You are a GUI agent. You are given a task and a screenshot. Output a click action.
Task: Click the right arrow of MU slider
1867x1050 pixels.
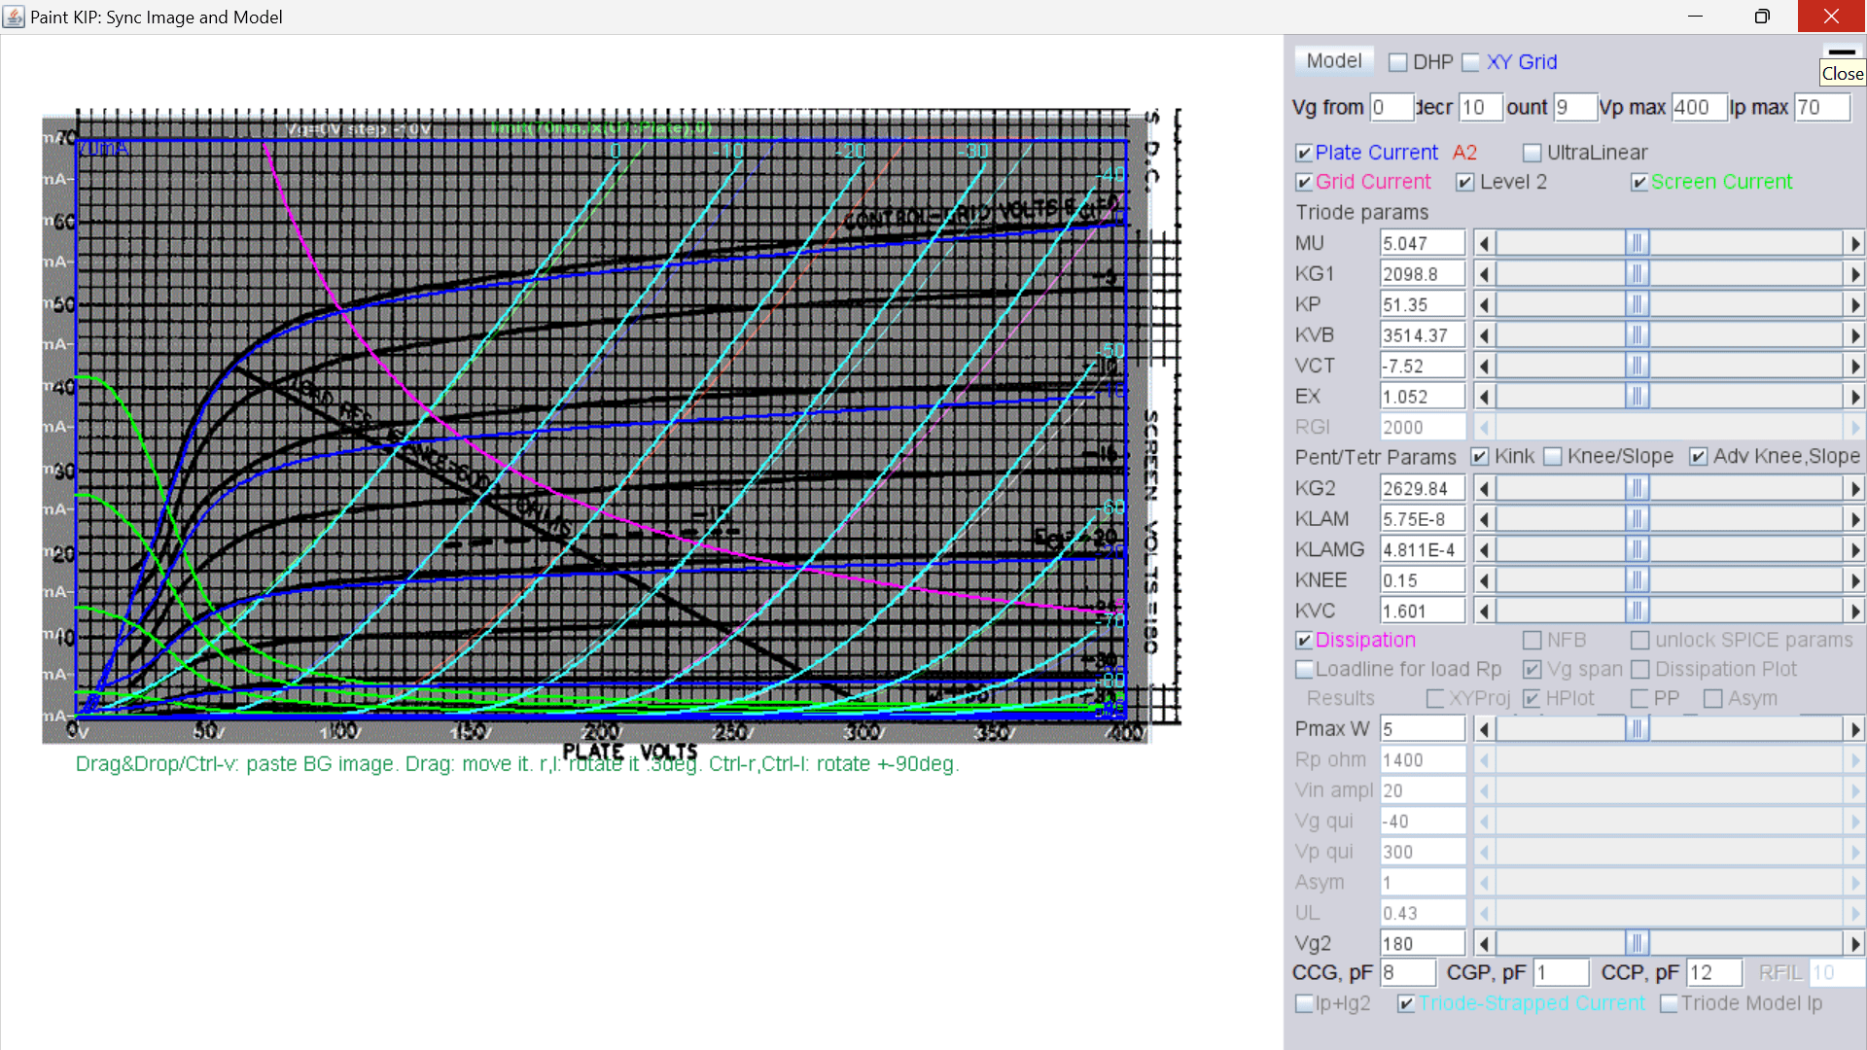pyautogui.click(x=1854, y=243)
